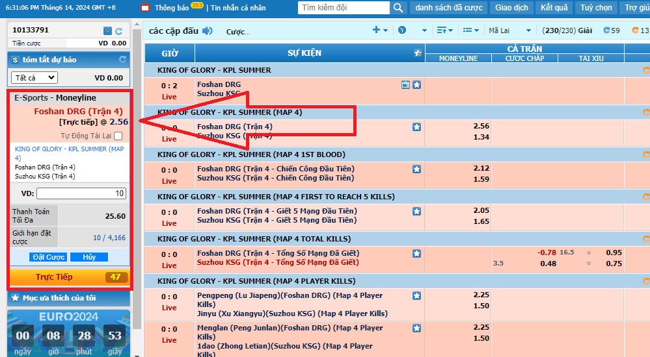Select Chiến Công Đầu Tiên odds 2.12
This screenshot has width=650, height=357.
[x=481, y=168]
